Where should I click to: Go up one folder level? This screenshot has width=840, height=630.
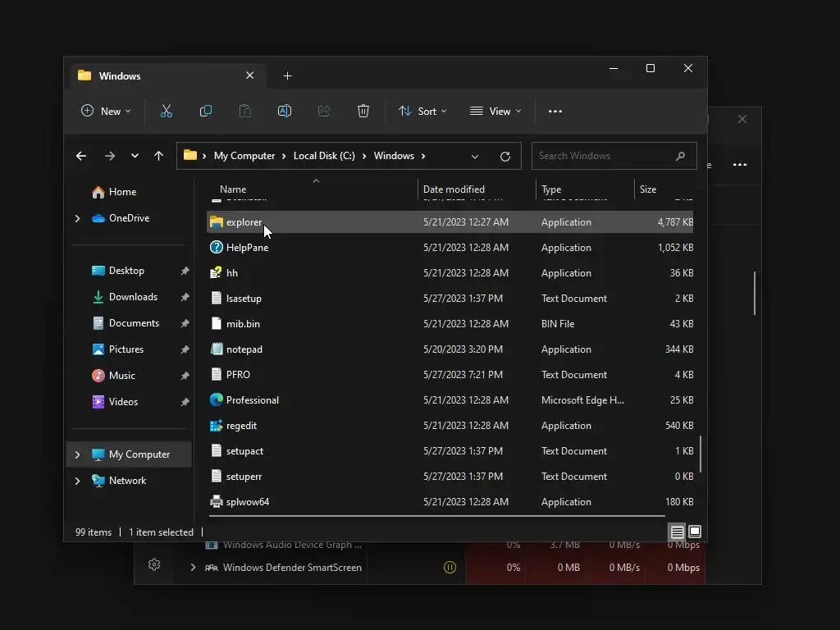158,156
